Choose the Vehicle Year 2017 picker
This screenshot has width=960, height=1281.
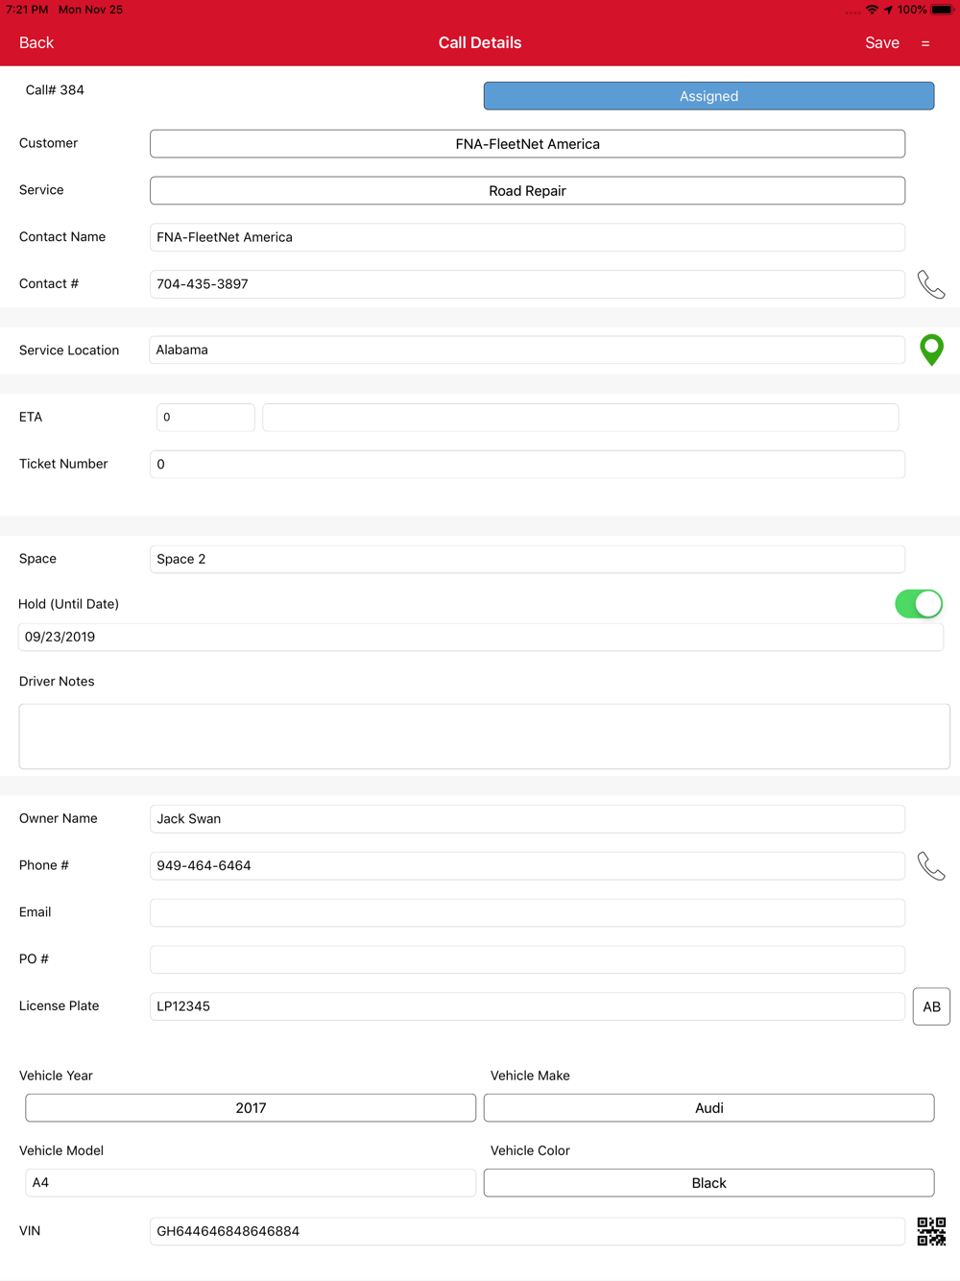pyautogui.click(x=251, y=1107)
